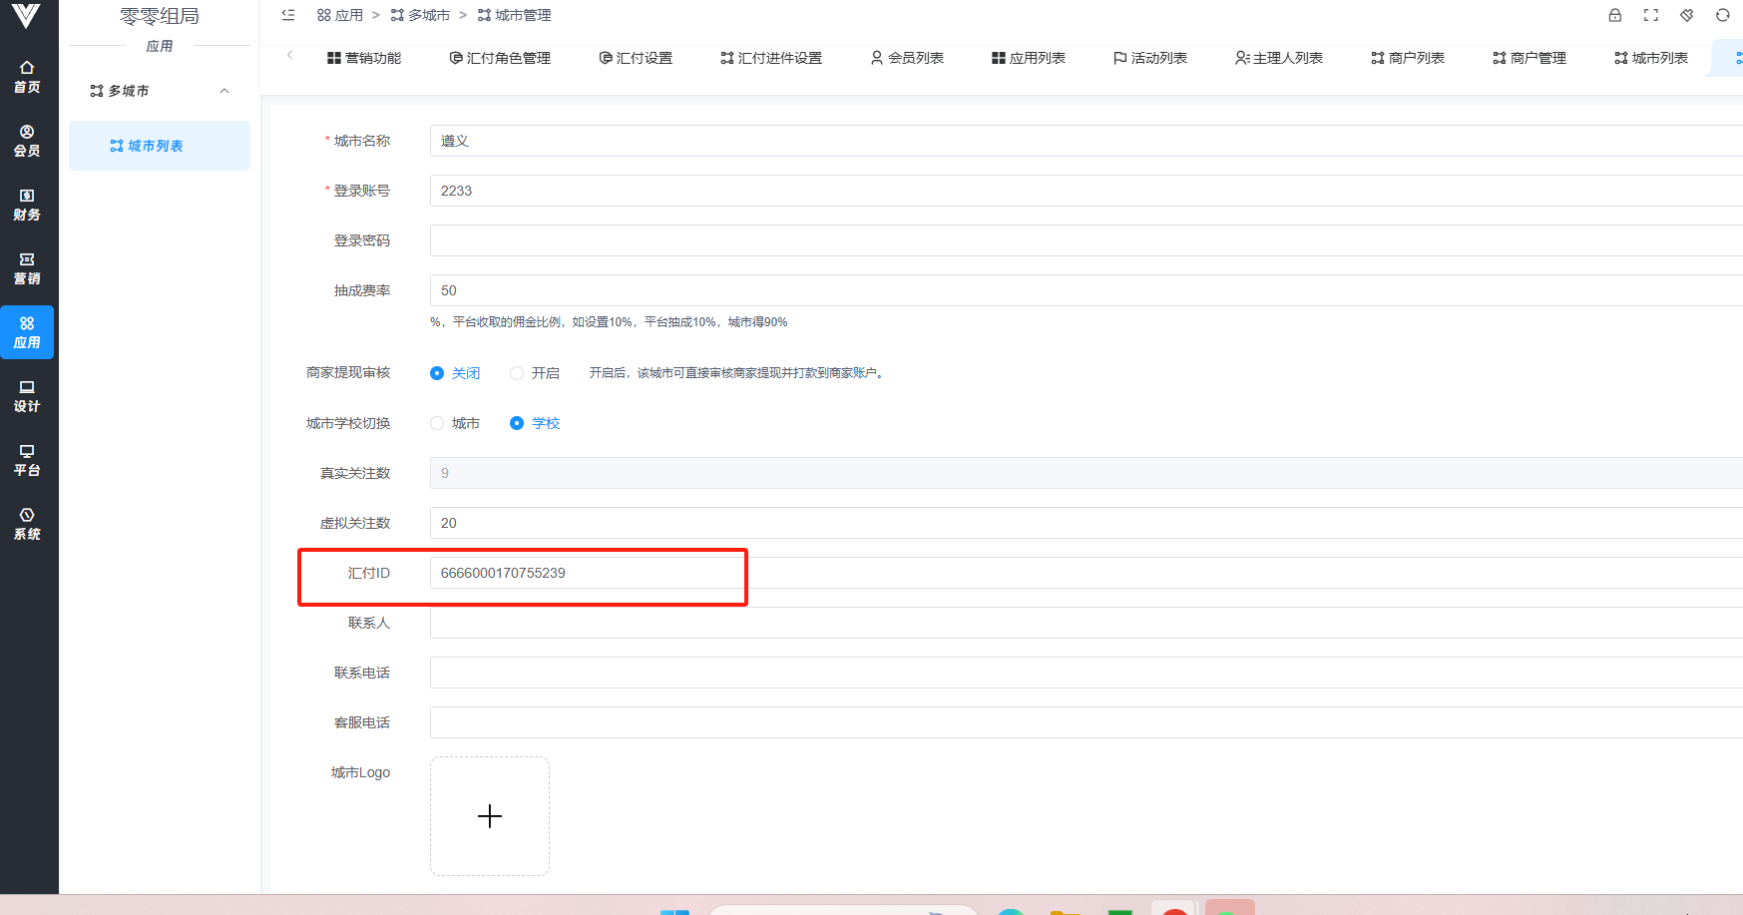
Task: Click the 城市Logo upload box
Action: point(489,816)
